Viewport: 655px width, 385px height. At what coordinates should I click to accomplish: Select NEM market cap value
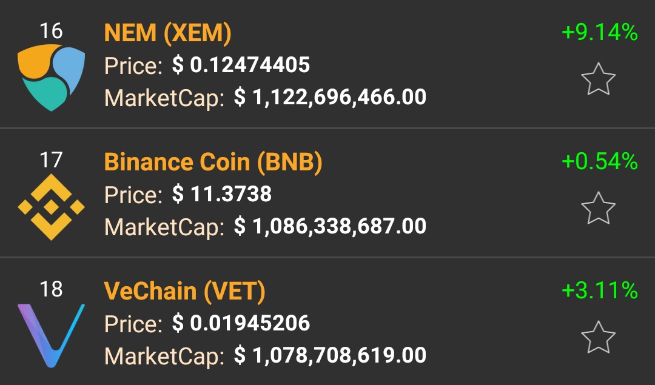[x=330, y=97]
